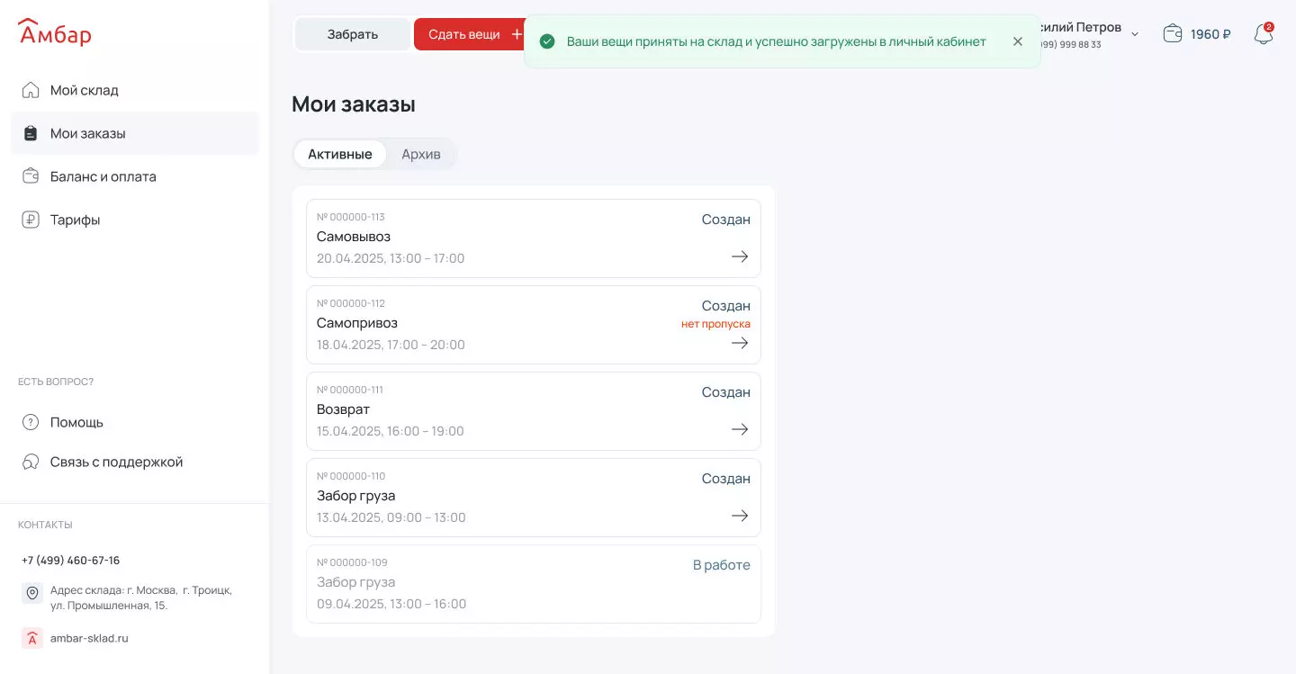Click the red Амбар icon beside ambar-sklad.ru
This screenshot has height=674, width=1296.
click(32, 638)
